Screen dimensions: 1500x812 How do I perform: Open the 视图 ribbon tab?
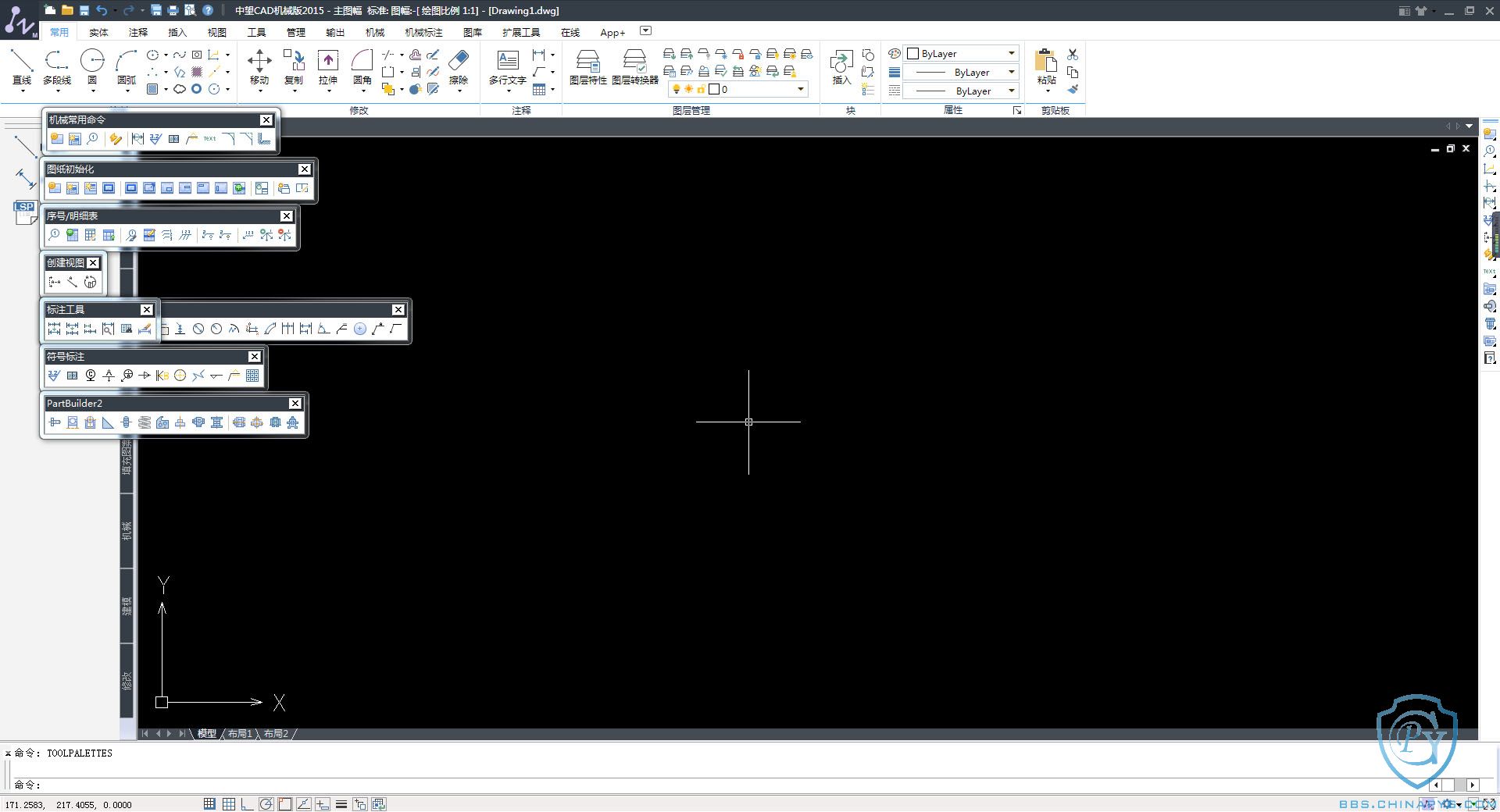(x=216, y=32)
